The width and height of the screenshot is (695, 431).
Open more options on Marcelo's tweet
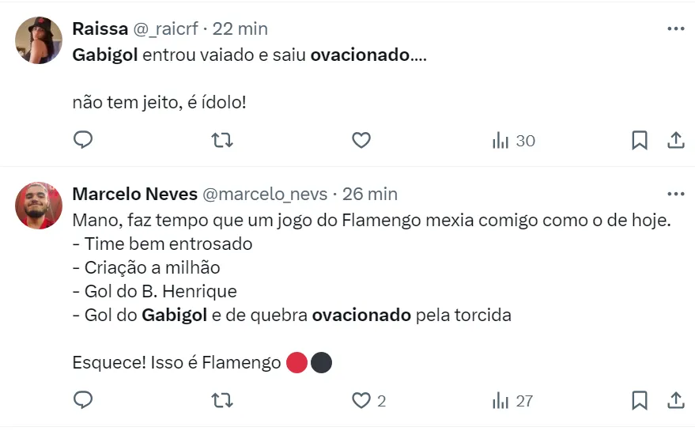675,194
